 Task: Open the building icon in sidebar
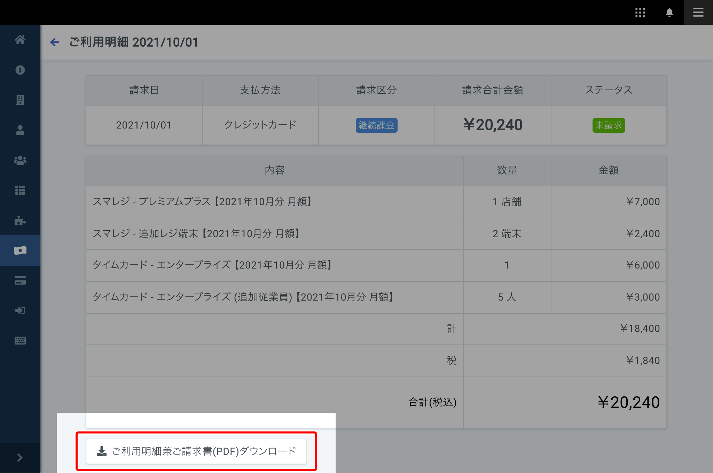20,100
